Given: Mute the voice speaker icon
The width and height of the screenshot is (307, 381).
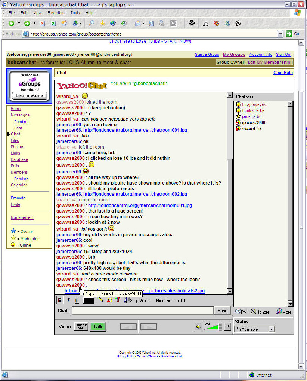Looking at the screenshot, I should coord(198,327).
